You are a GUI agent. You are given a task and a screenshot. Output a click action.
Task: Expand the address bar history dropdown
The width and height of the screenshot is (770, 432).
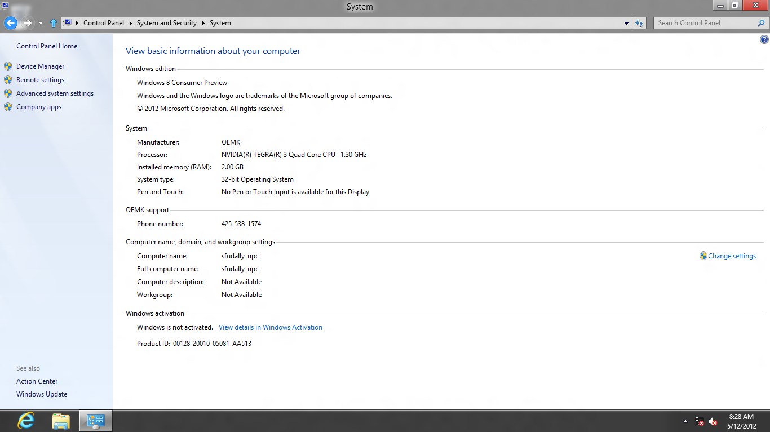626,23
